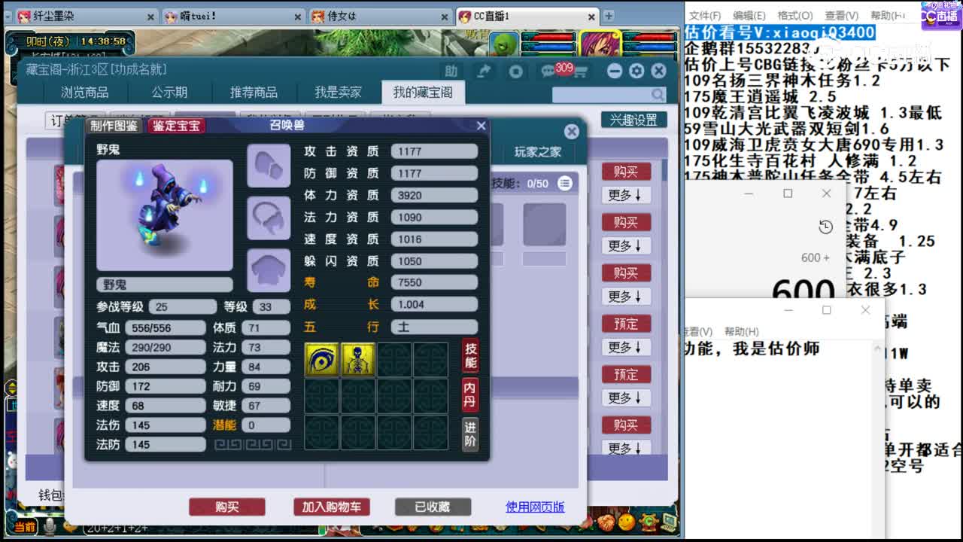Open 我是卖家 tab
Viewport: 963px width, 542px height.
pyautogui.click(x=338, y=93)
